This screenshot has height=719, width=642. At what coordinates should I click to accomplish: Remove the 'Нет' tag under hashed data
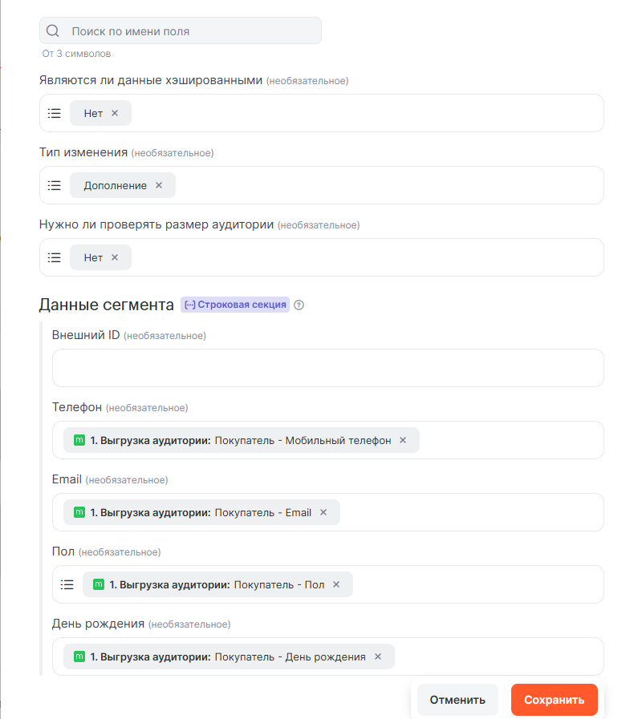[115, 113]
